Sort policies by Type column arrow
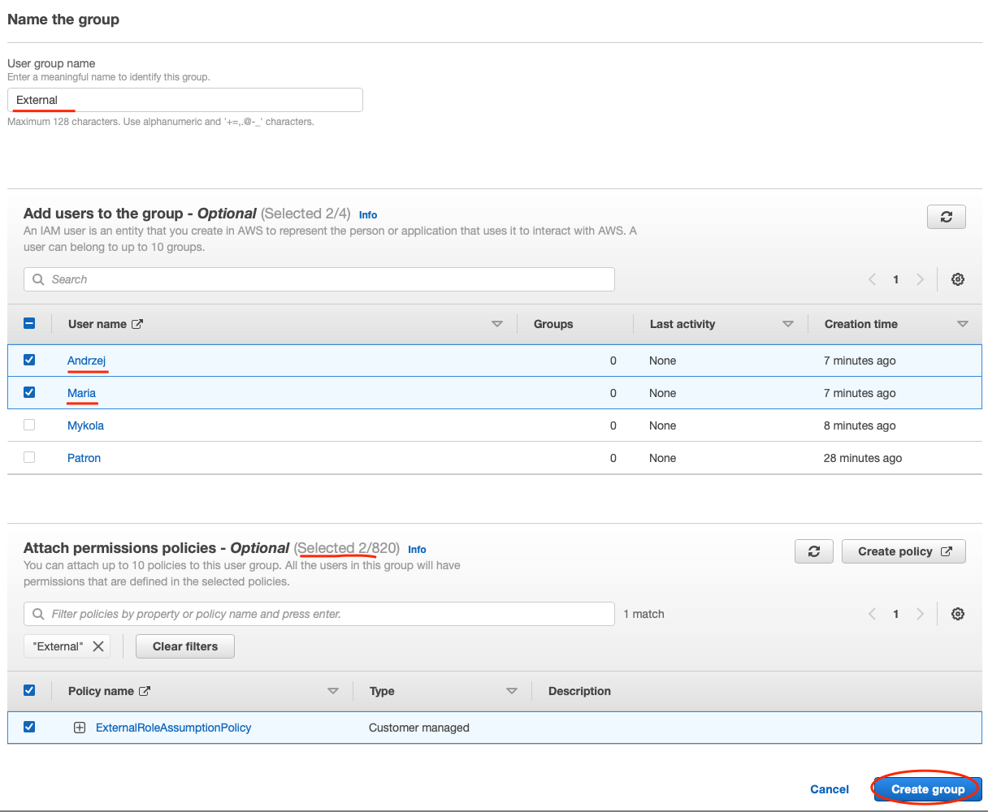Viewport: 988px width, 812px height. [x=512, y=691]
